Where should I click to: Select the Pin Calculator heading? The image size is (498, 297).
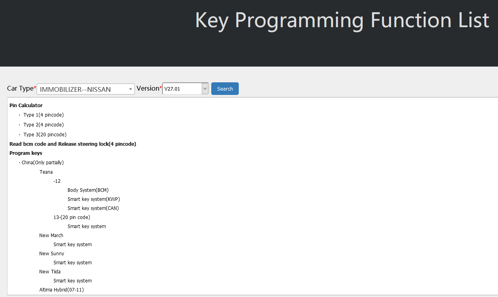[x=26, y=105]
